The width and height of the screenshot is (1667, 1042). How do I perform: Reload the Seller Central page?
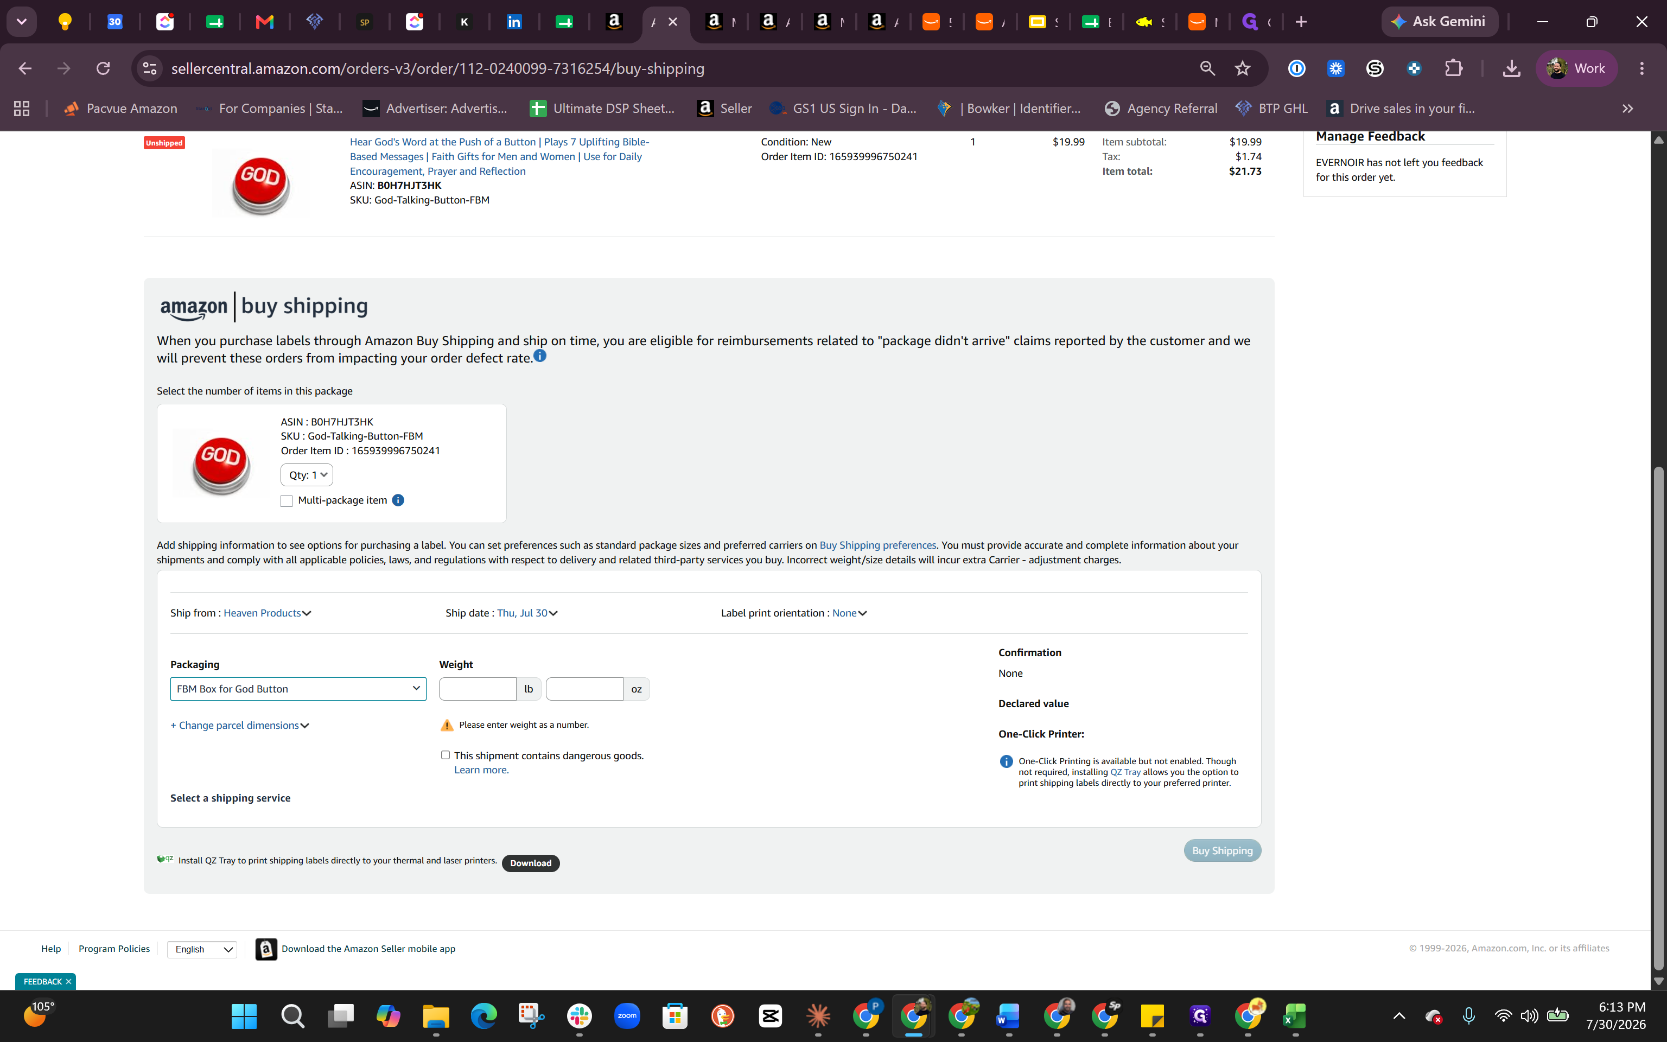(x=103, y=68)
